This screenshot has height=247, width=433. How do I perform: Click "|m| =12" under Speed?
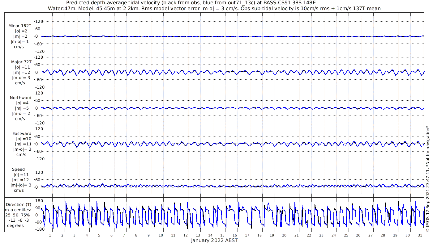[x=21, y=180]
